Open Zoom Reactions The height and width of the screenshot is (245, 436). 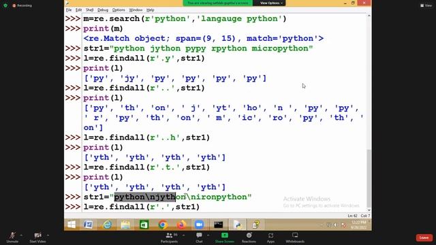[x=249, y=238]
